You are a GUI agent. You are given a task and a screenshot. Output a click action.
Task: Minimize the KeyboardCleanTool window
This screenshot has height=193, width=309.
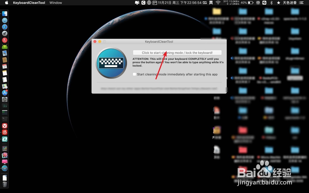[x=100, y=42]
